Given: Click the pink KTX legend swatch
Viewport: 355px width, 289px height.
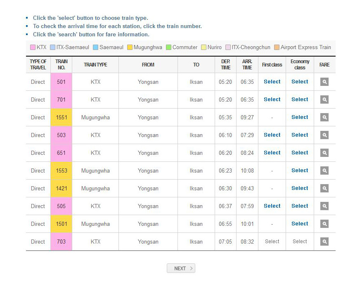Looking at the screenshot, I should click(33, 47).
